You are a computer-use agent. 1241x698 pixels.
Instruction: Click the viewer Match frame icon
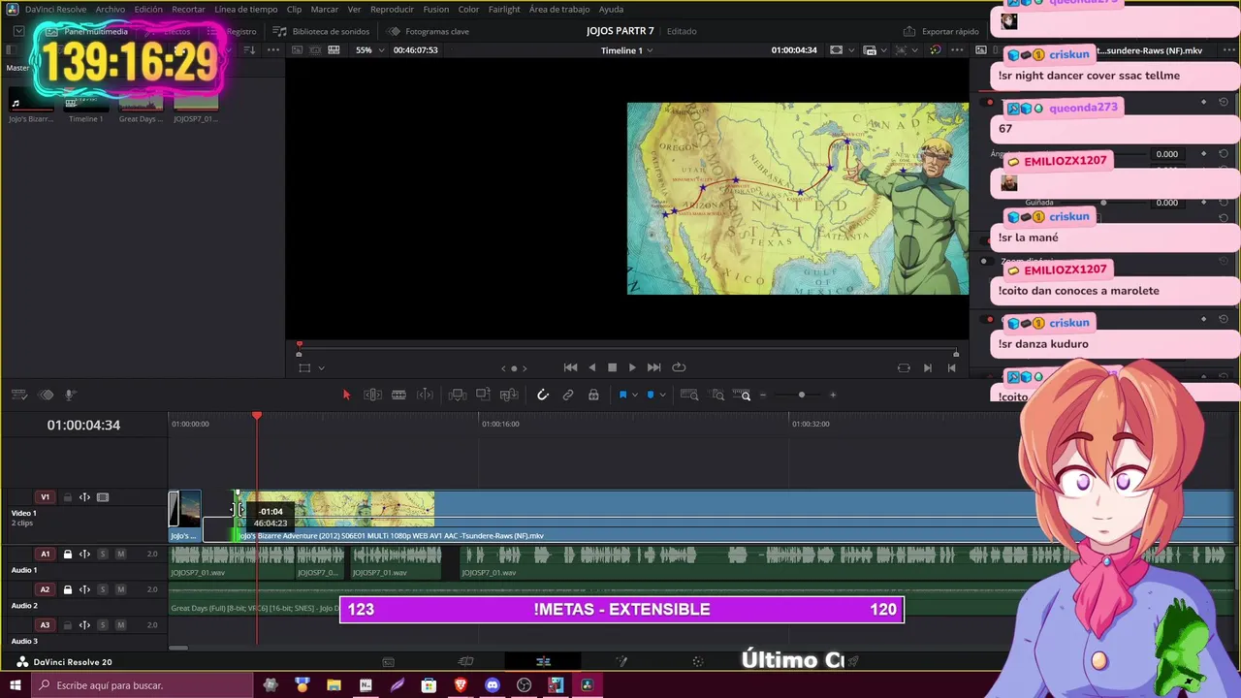coord(904,367)
